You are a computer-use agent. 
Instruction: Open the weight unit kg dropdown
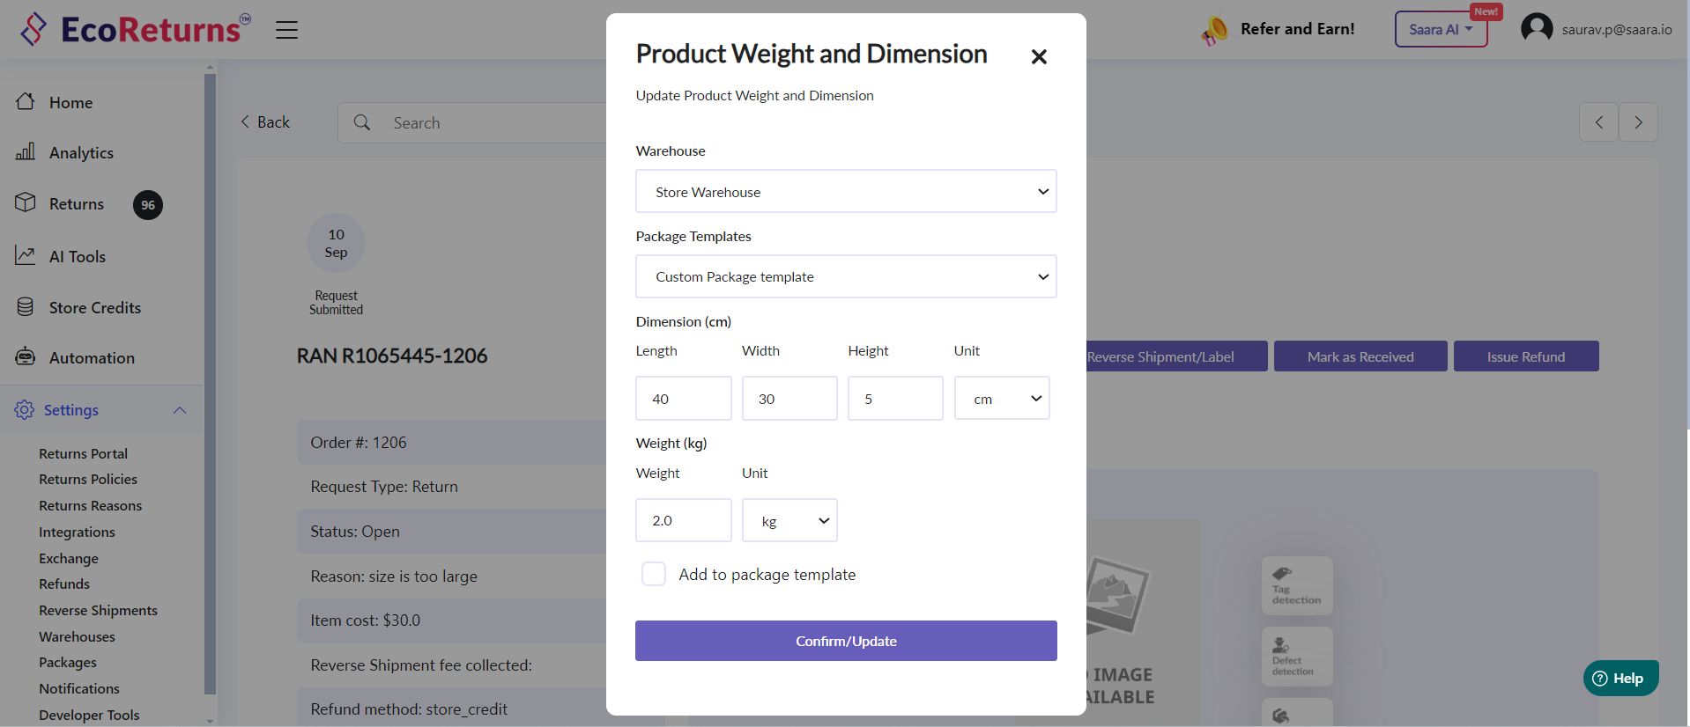(789, 521)
